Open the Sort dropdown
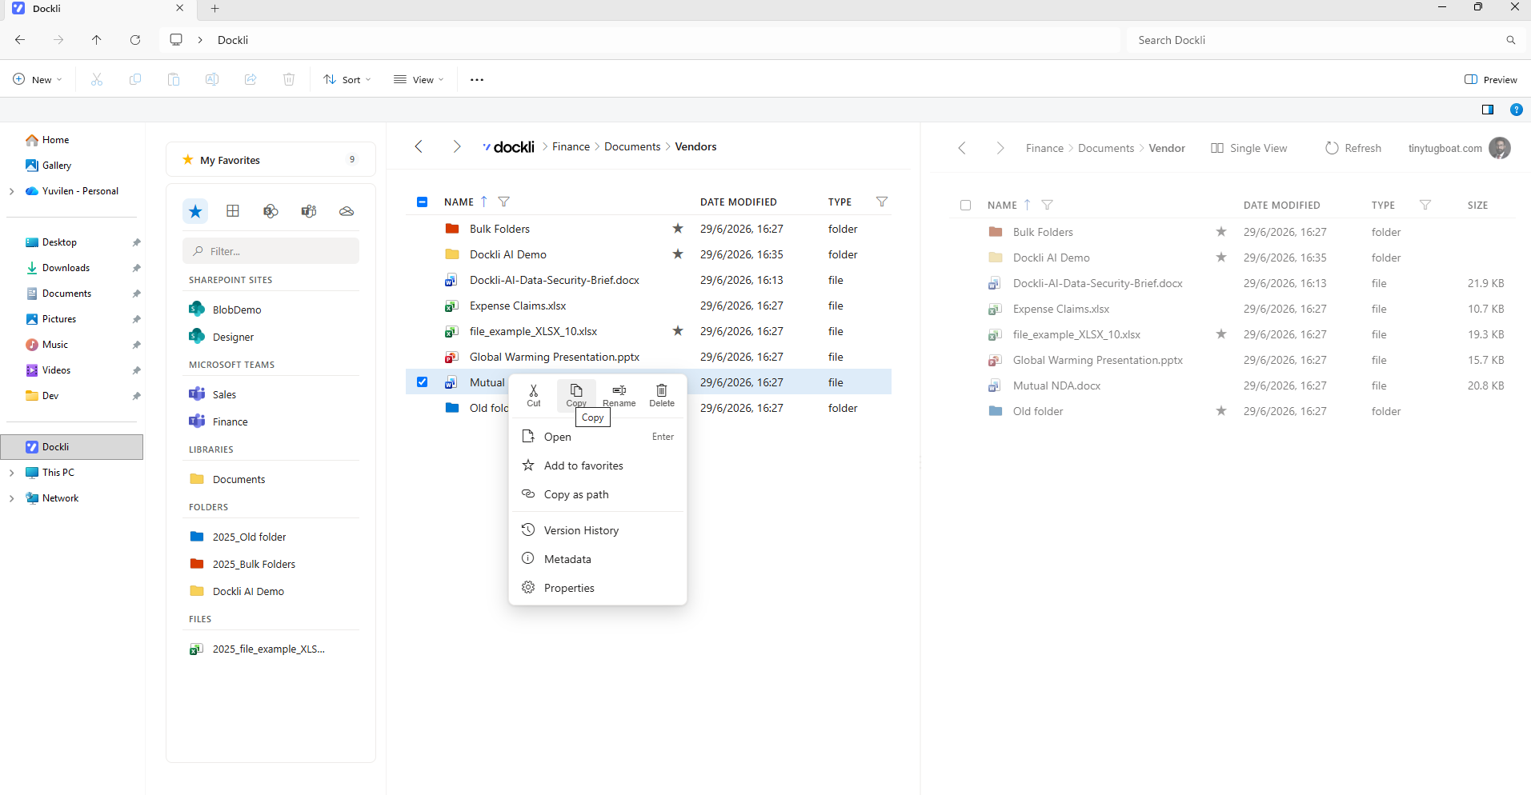 [347, 80]
